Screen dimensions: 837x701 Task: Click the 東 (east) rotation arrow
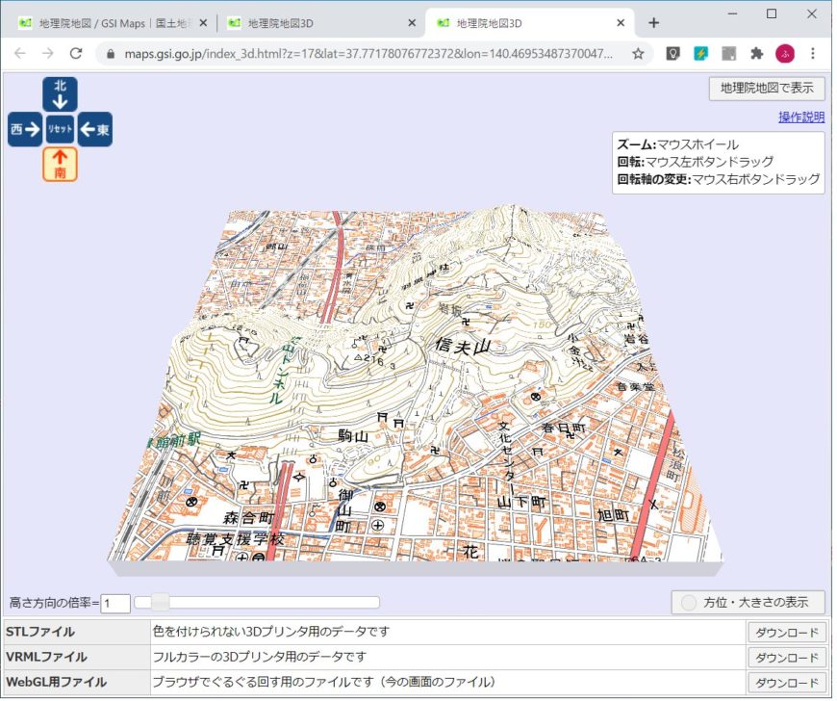coord(95,128)
